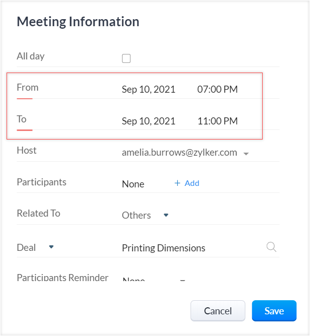Toggle the All day checkbox

126,58
